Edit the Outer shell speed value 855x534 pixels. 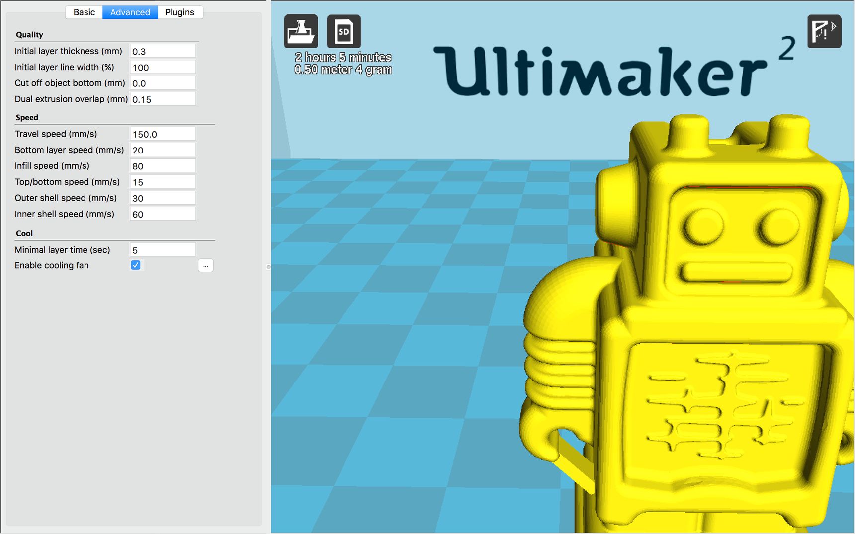[163, 198]
